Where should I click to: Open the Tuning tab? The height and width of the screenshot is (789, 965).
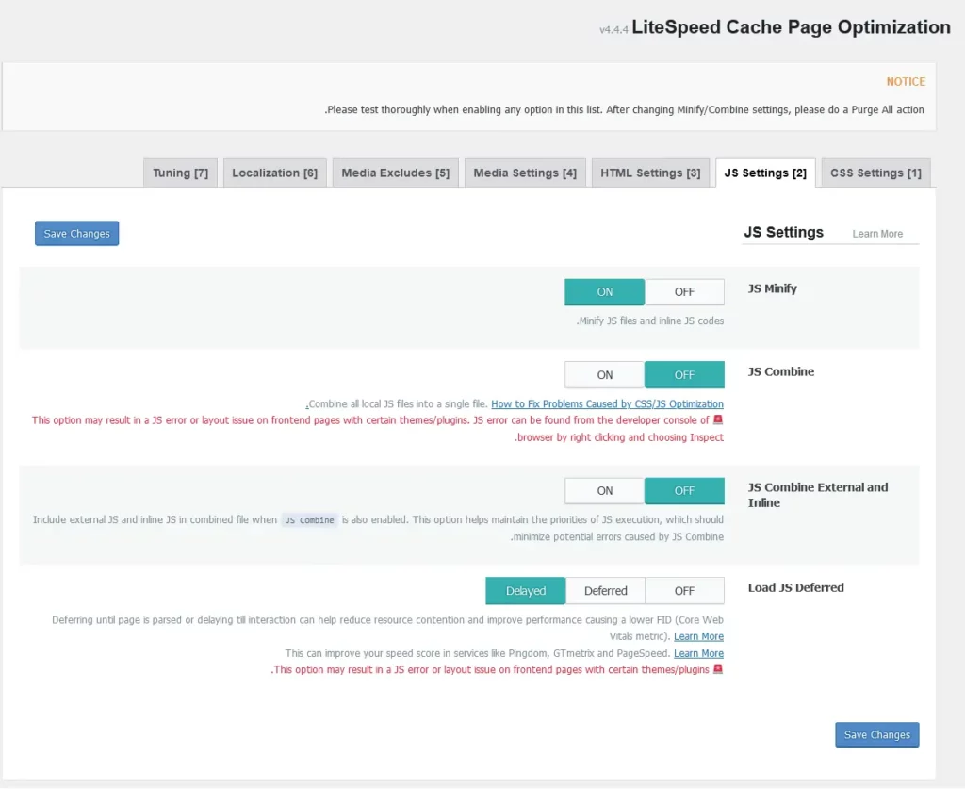point(180,173)
